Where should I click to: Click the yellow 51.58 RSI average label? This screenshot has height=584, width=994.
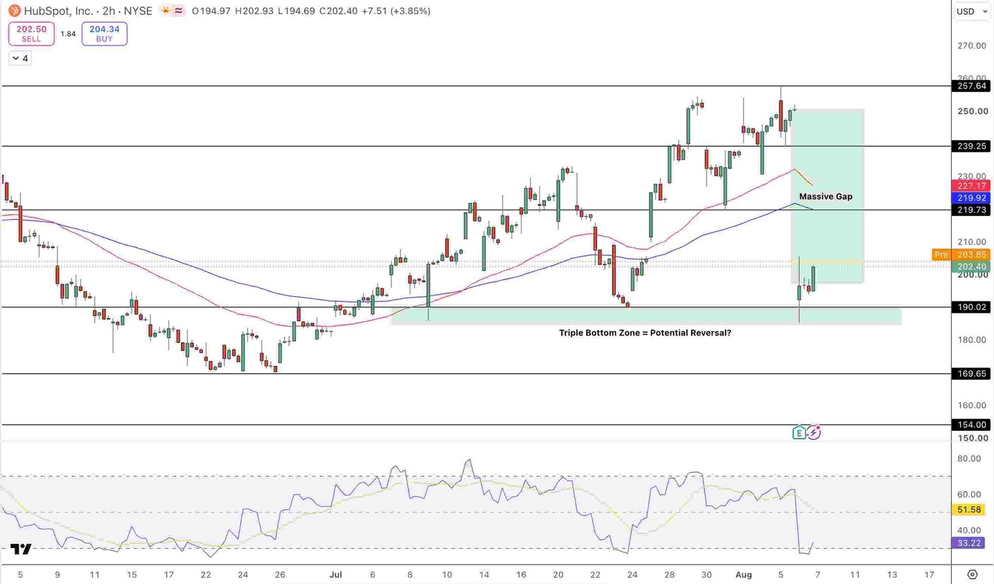pyautogui.click(x=969, y=510)
